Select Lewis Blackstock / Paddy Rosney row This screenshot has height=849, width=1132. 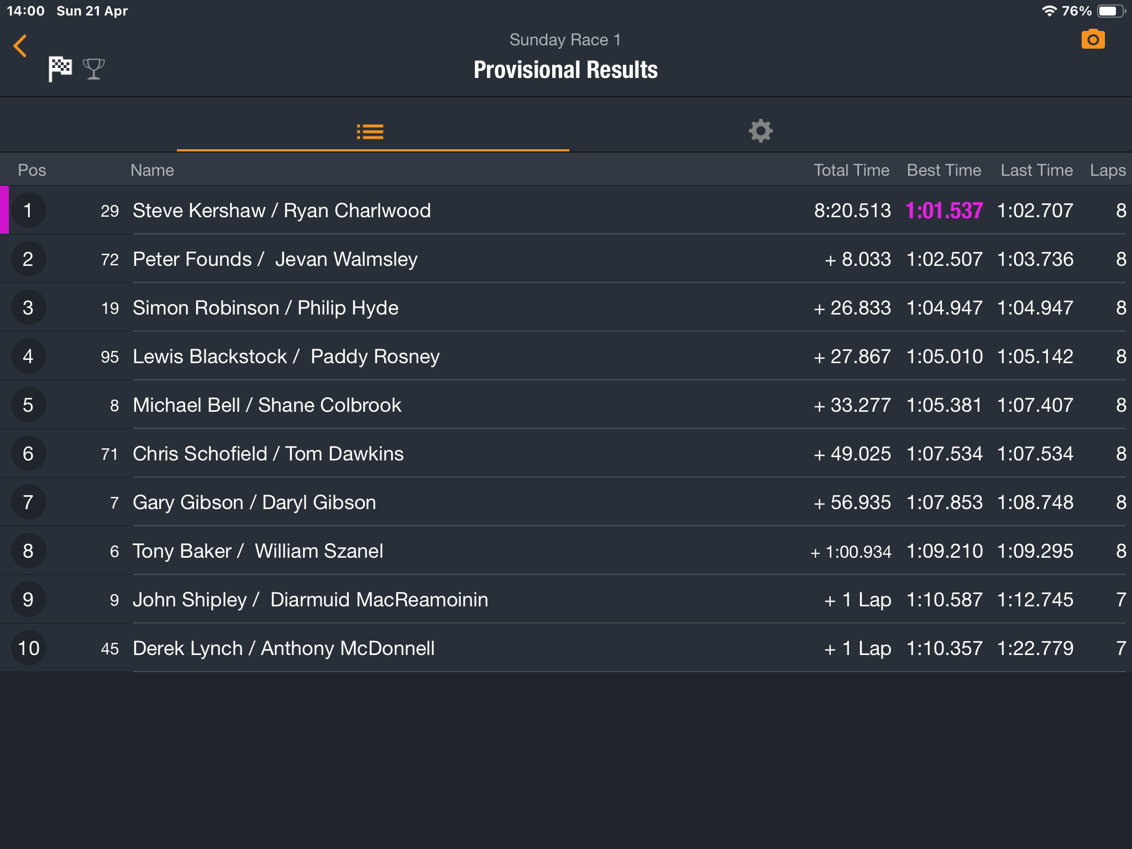coord(286,357)
